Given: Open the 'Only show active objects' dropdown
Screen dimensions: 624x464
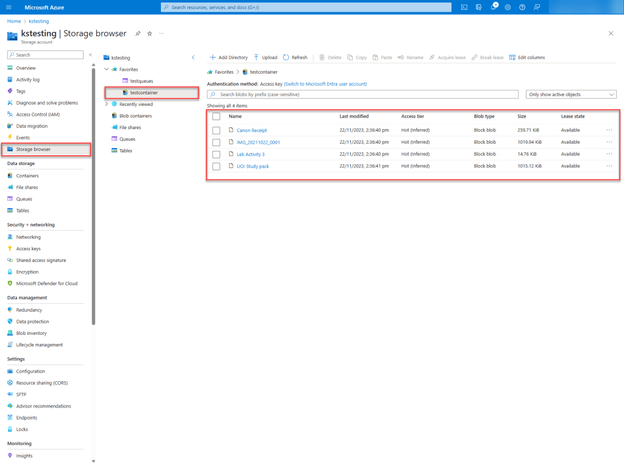Looking at the screenshot, I should 571,94.
